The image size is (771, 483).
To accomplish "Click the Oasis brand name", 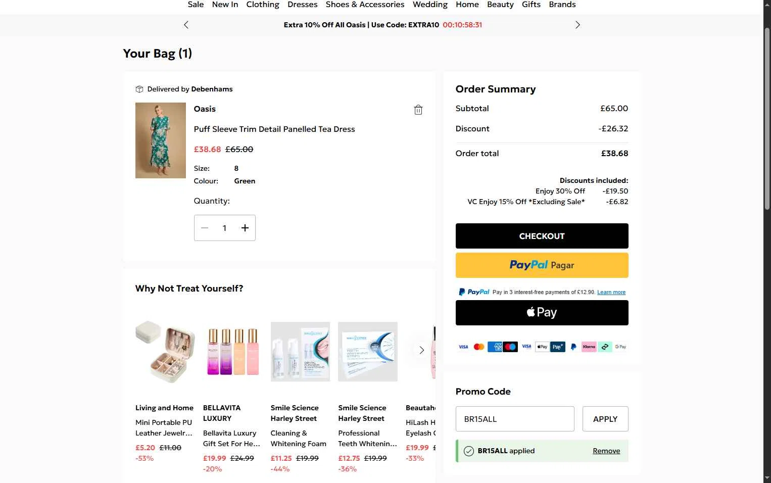I will (x=205, y=109).
